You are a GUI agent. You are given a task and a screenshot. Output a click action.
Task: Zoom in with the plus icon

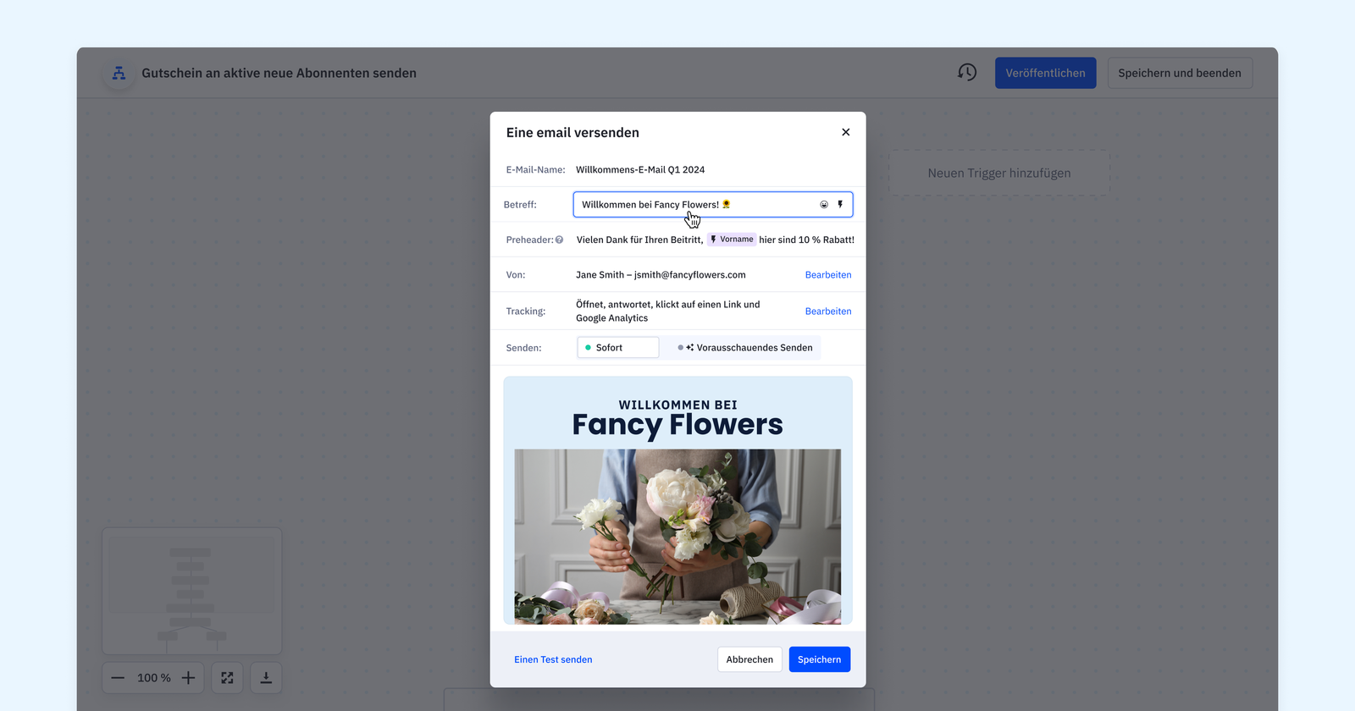189,678
